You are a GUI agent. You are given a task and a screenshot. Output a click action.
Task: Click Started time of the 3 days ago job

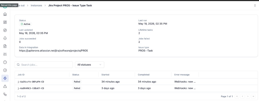coord(108,88)
